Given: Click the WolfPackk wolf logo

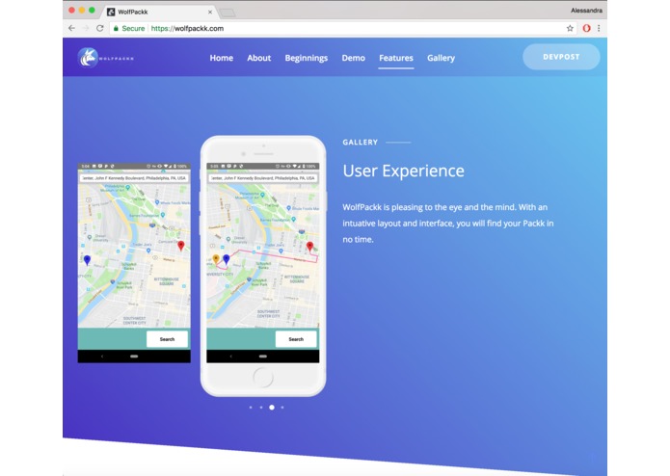Looking at the screenshot, I should tap(88, 58).
